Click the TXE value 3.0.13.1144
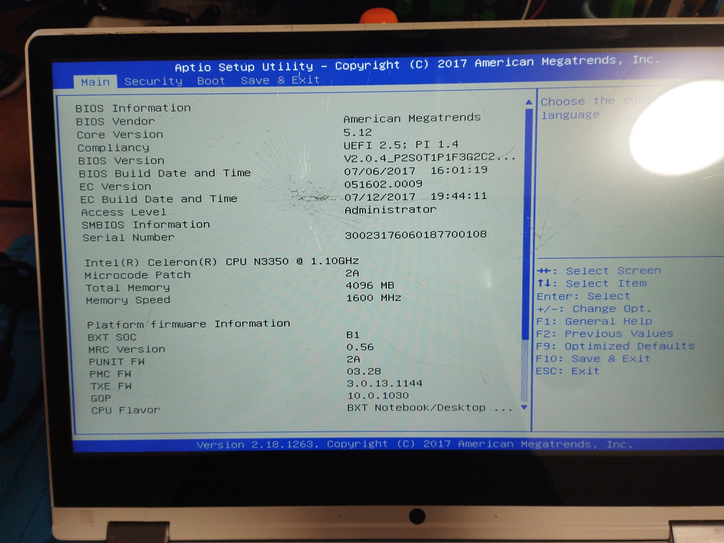Image resolution: width=724 pixels, height=543 pixels. coord(385,383)
